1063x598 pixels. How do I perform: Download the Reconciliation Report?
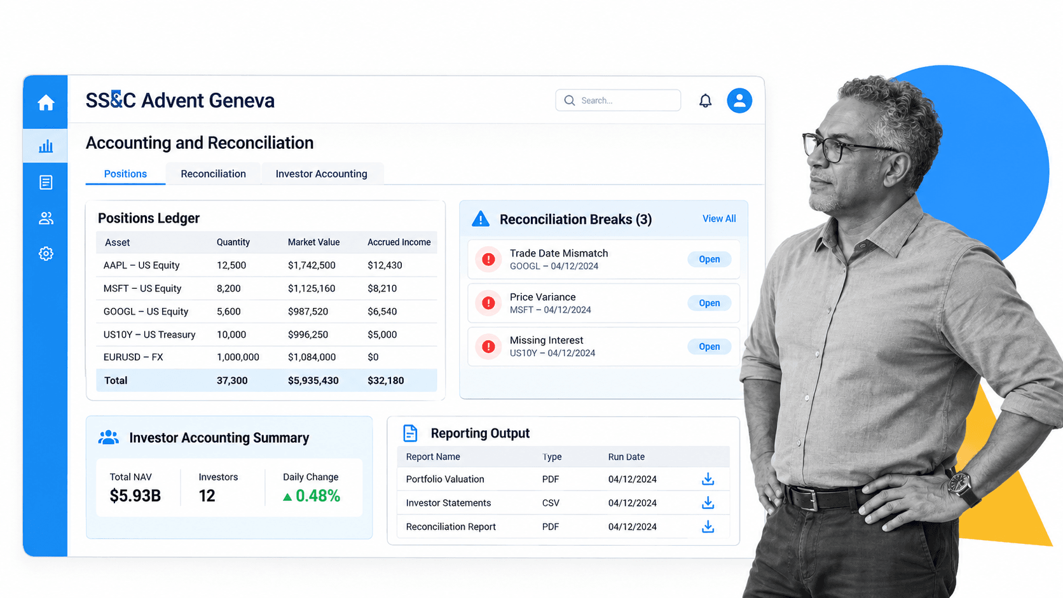tap(708, 527)
